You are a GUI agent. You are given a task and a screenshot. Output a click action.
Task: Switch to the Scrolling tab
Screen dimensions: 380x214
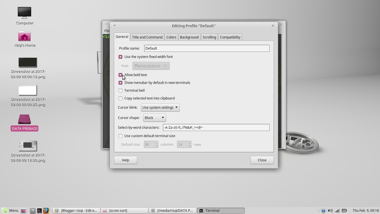click(209, 37)
